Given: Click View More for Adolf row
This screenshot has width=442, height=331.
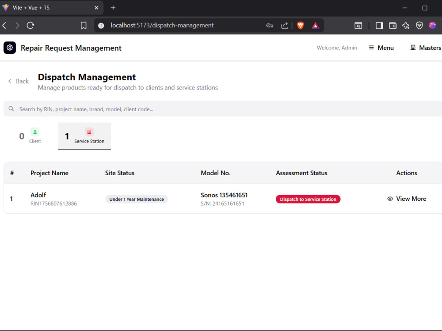Looking at the screenshot, I should click(x=407, y=199).
